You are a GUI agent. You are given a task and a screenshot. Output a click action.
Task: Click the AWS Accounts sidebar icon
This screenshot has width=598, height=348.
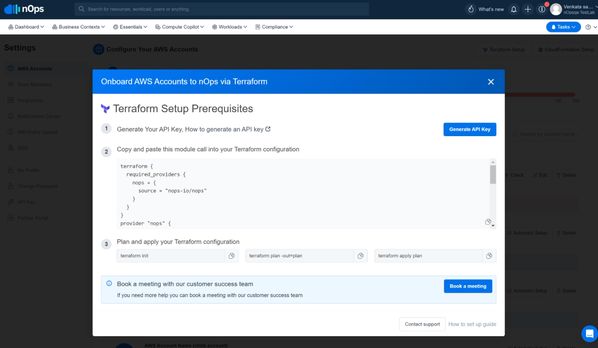10,68
